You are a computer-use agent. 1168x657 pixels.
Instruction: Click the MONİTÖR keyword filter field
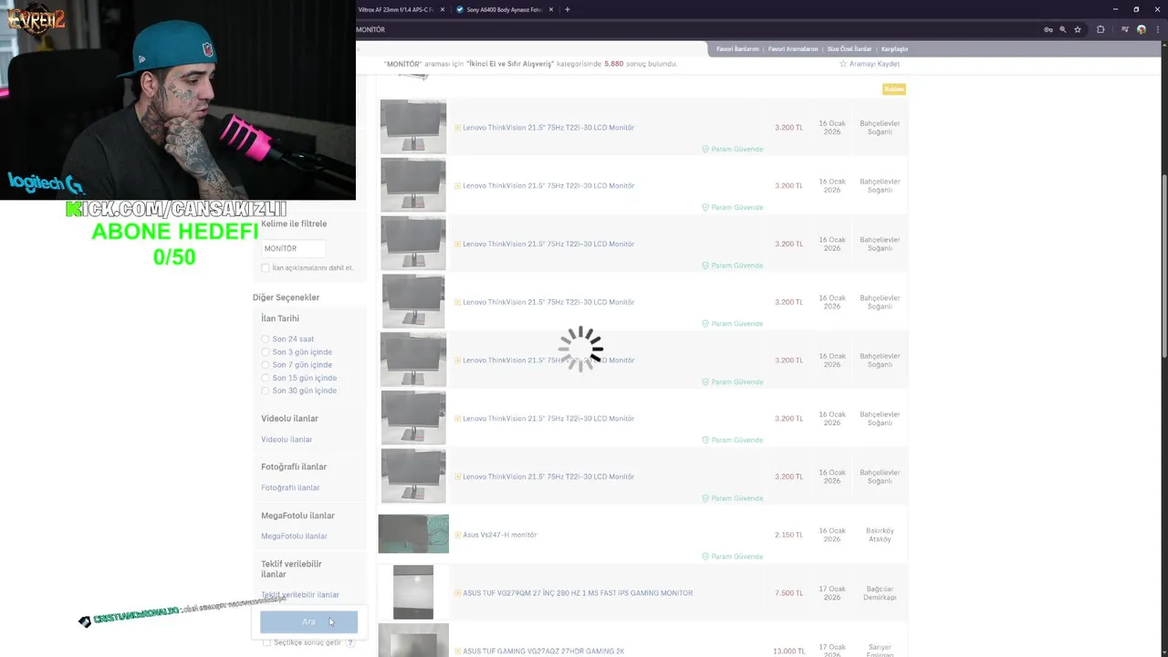[x=293, y=248]
